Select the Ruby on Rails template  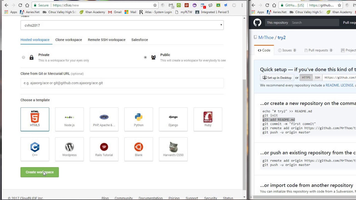pos(208,119)
